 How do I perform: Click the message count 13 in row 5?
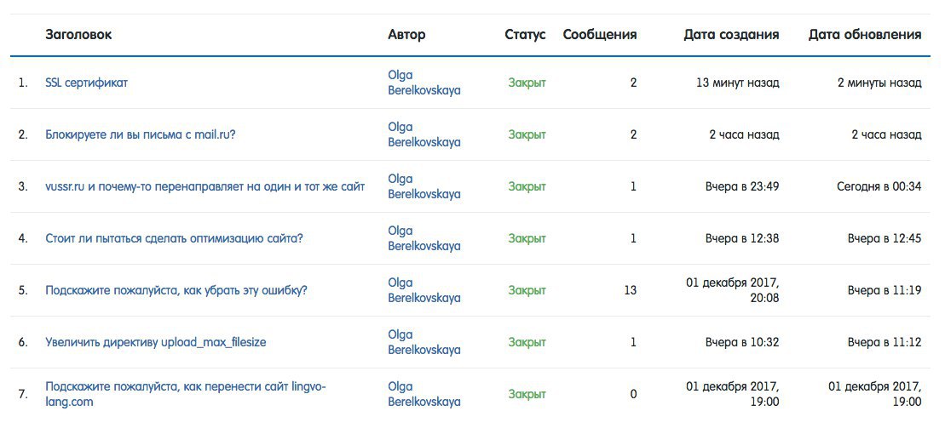[x=631, y=290]
